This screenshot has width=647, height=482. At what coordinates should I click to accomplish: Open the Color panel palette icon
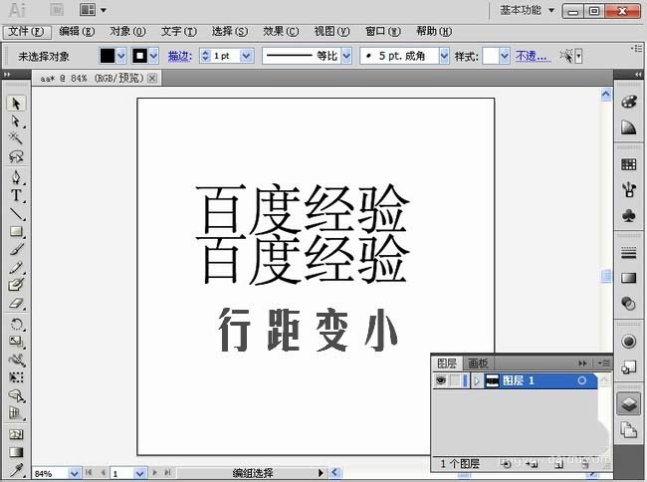[628, 102]
